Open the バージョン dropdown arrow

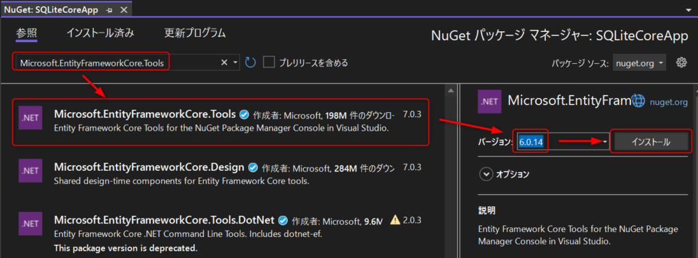tap(605, 142)
